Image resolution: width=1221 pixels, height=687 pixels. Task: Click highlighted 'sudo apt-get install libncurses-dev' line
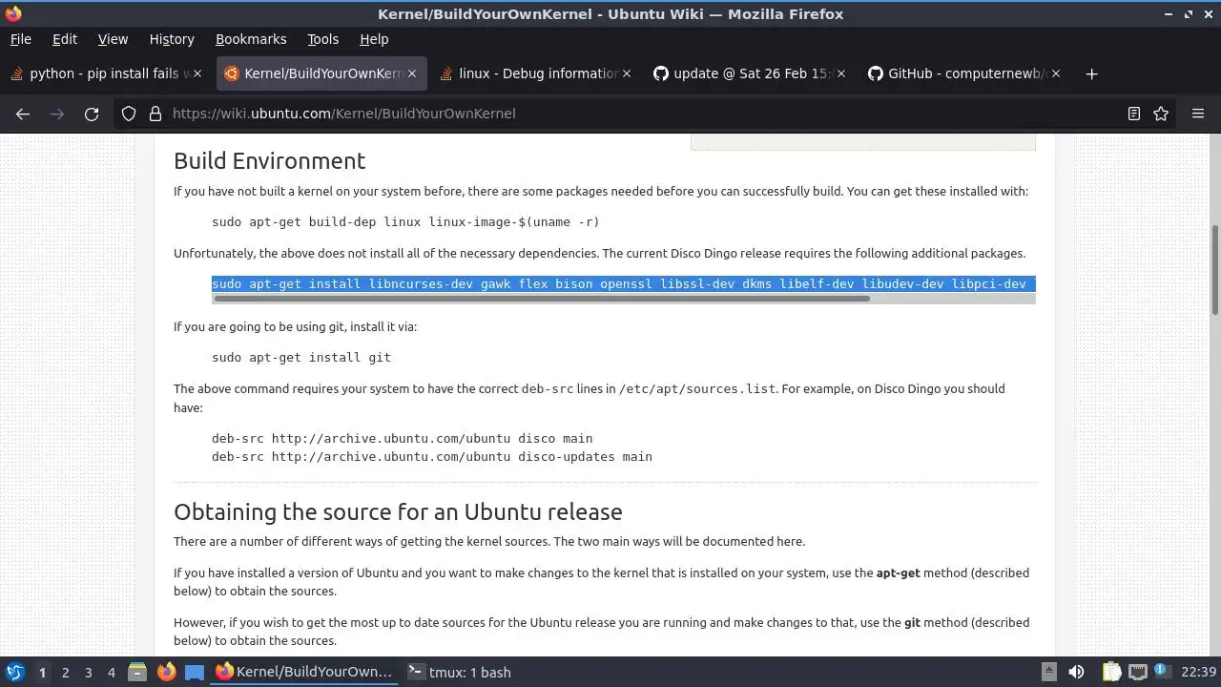point(623,284)
